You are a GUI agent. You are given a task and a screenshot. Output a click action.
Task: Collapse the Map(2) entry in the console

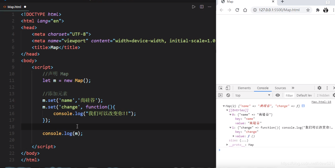tap(224, 106)
